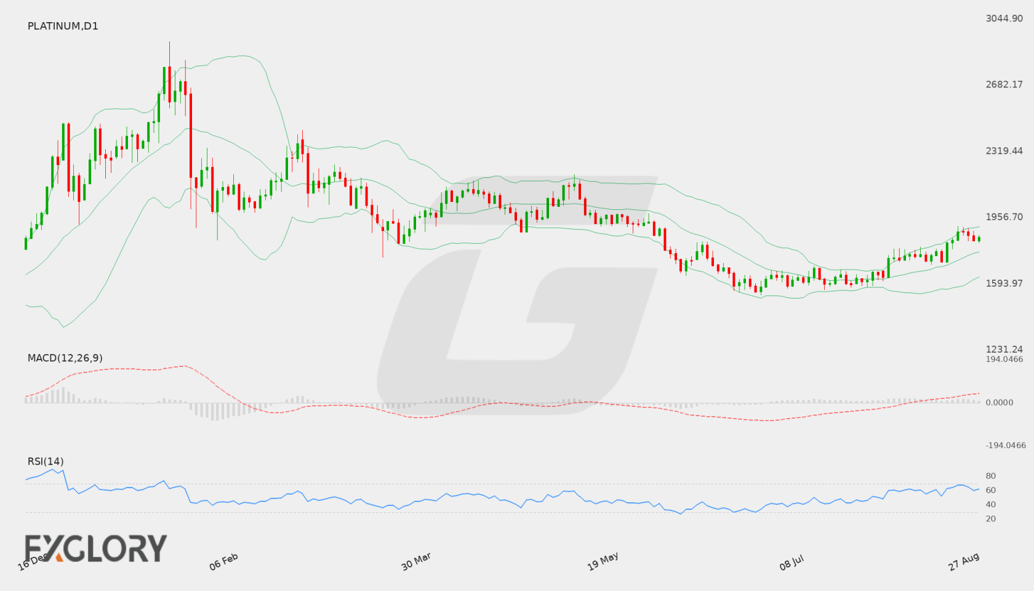1034x591 pixels.
Task: Click the RSI 60 level label
Action: pos(991,491)
